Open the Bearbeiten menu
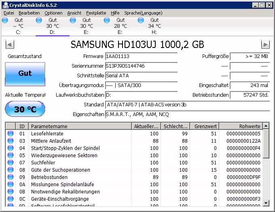275x212 pixels. [29, 13]
